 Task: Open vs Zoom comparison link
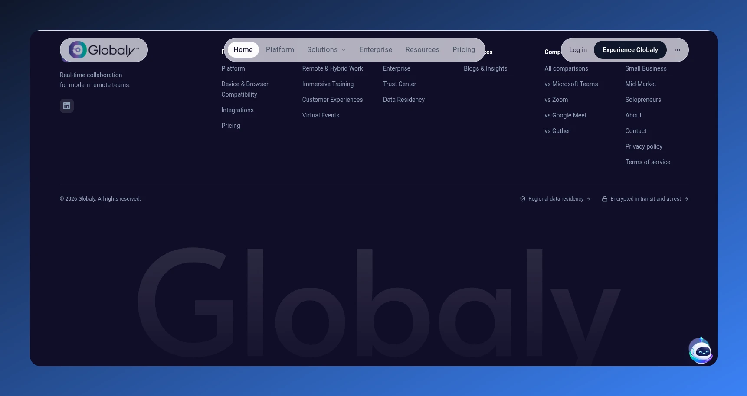pyautogui.click(x=556, y=100)
